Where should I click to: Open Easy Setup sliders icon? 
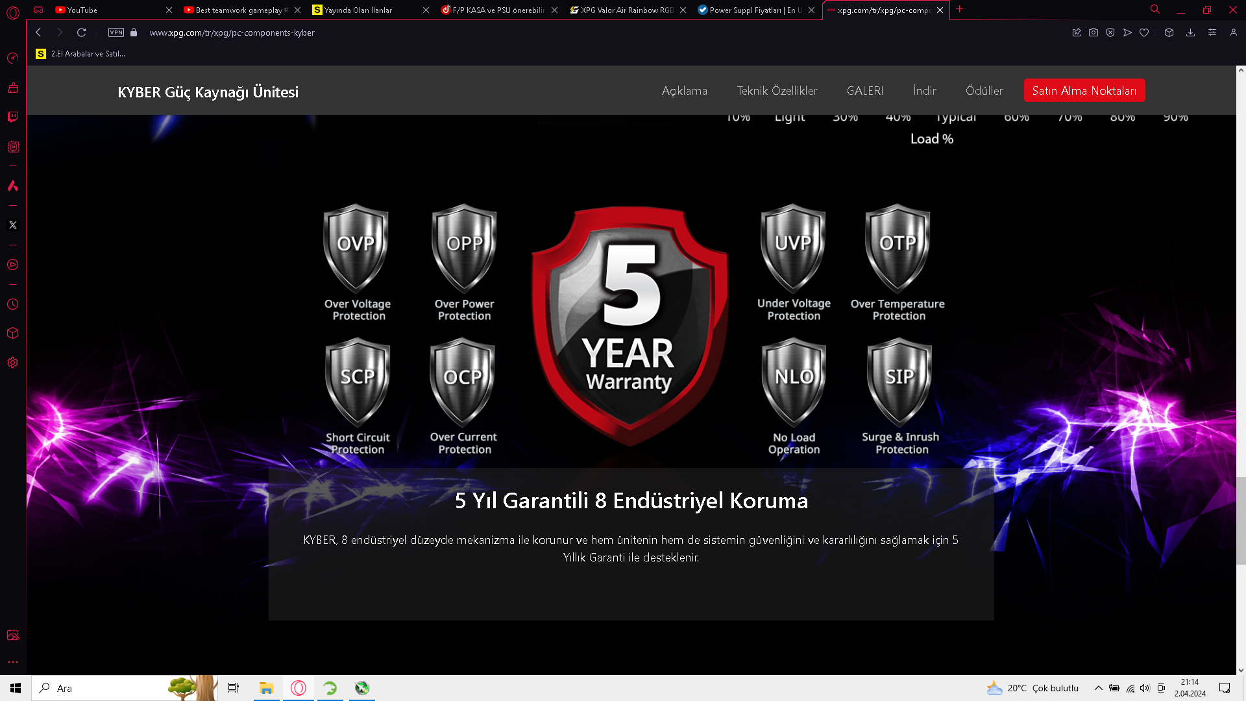(1212, 32)
